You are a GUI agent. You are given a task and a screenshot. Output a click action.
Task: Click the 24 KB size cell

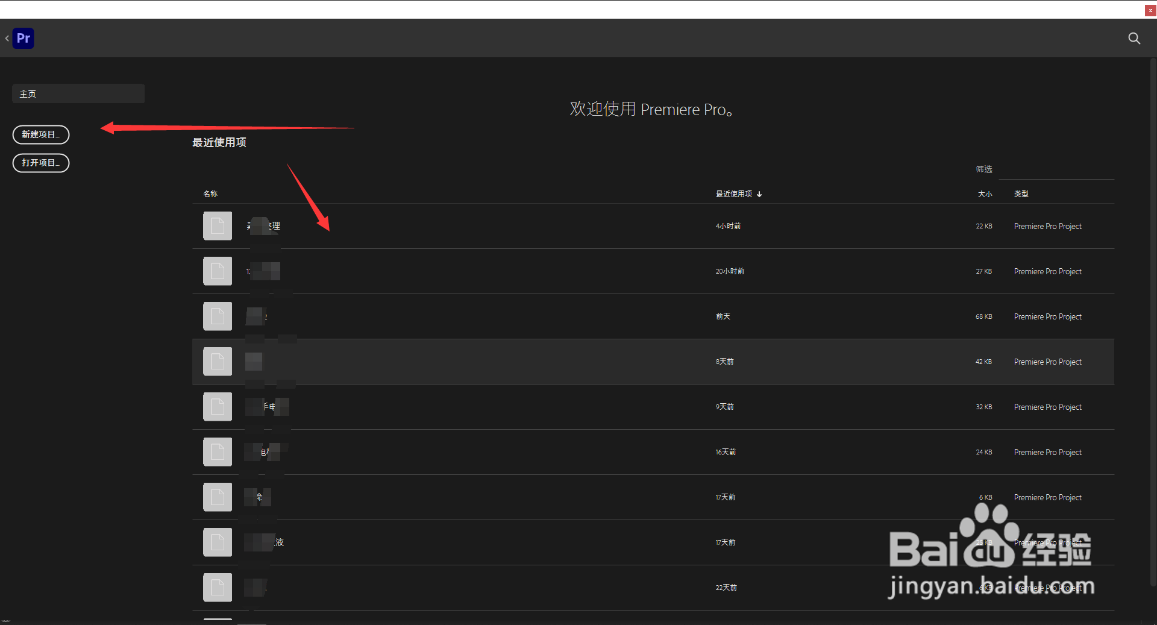[x=984, y=452]
